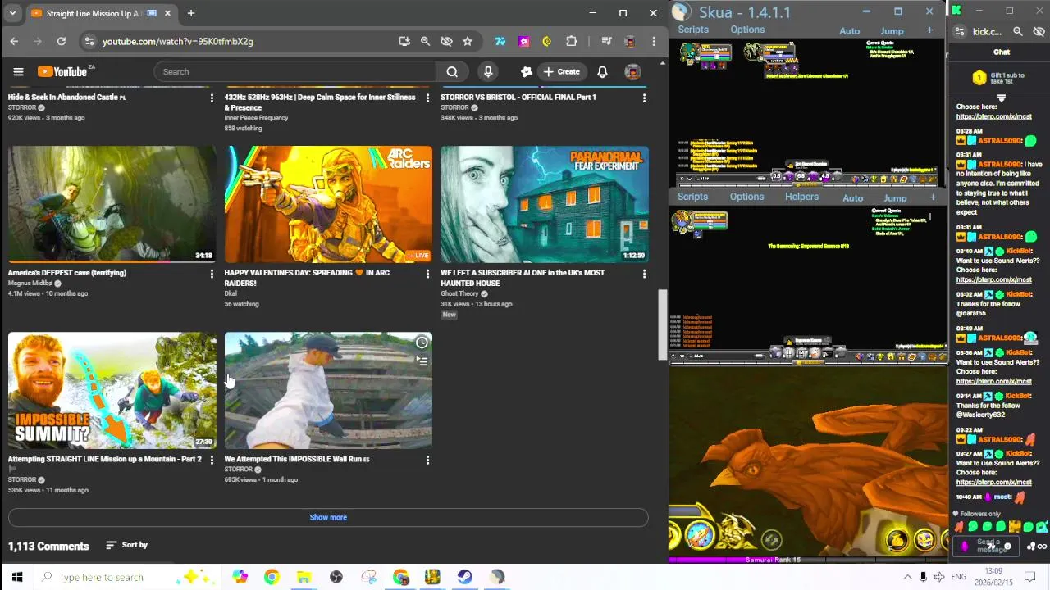Image resolution: width=1050 pixels, height=590 pixels.
Task: Open options for STRAIGHT LINE Mission Part 2
Action: point(212,461)
